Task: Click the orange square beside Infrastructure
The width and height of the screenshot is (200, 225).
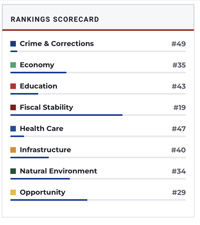Action: tap(13, 150)
